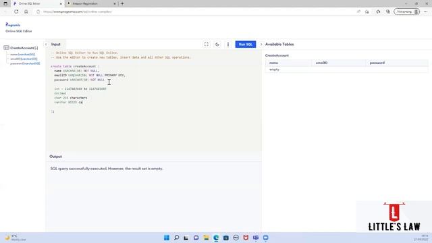Click the 'SQL query successfully executed' output message

point(107,169)
